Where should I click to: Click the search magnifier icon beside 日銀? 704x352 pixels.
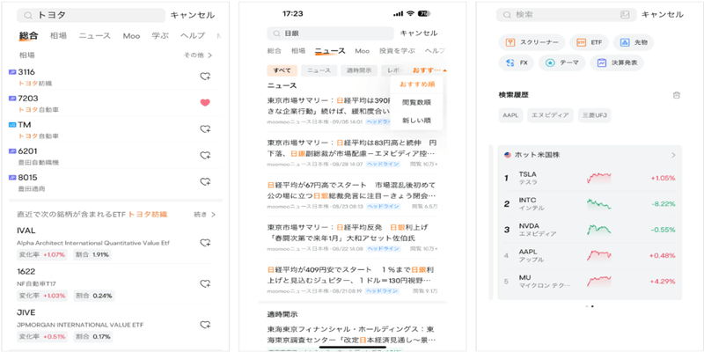[x=277, y=33]
